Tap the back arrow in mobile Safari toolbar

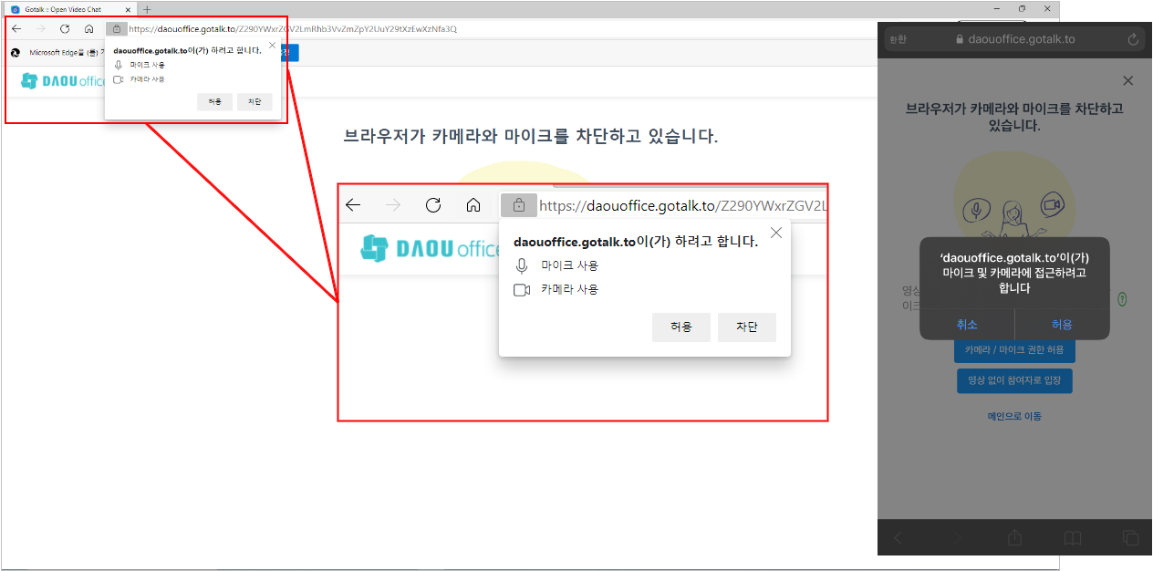point(898,537)
